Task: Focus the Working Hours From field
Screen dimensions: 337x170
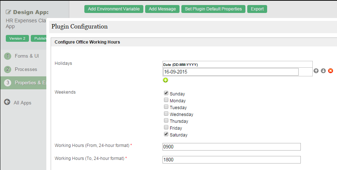Action: coord(232,147)
